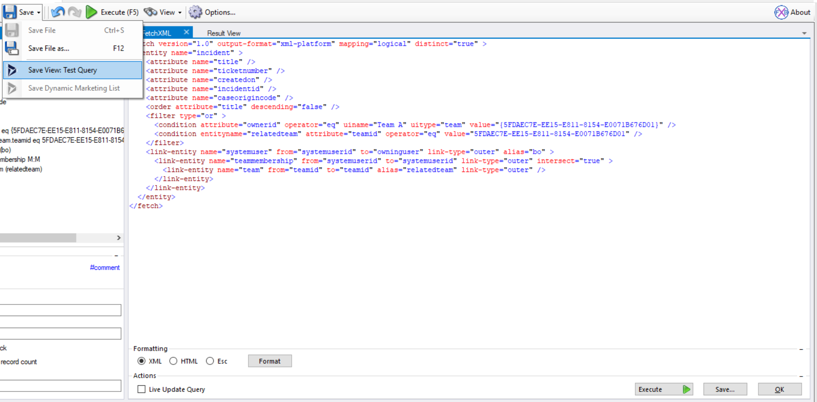Image resolution: width=817 pixels, height=402 pixels.
Task: Open the About dialog icon
Action: tap(781, 12)
